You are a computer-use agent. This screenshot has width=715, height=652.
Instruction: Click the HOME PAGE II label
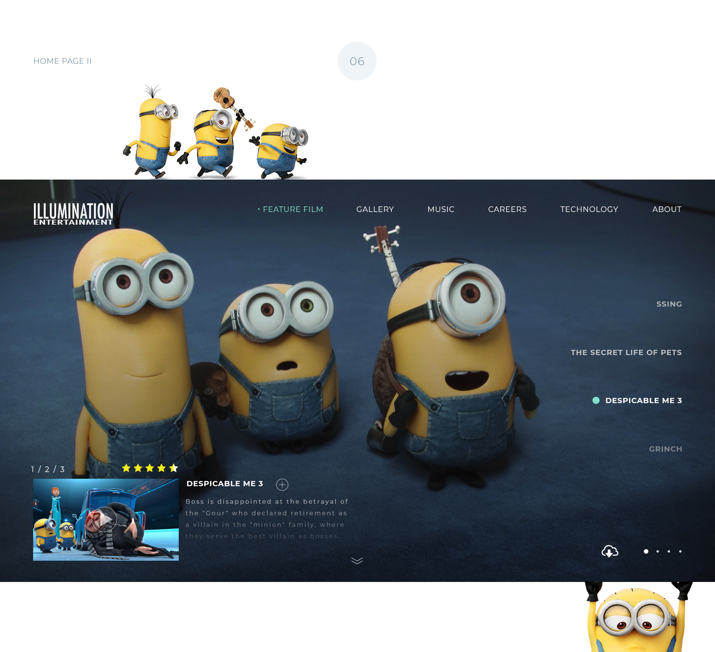(x=63, y=61)
